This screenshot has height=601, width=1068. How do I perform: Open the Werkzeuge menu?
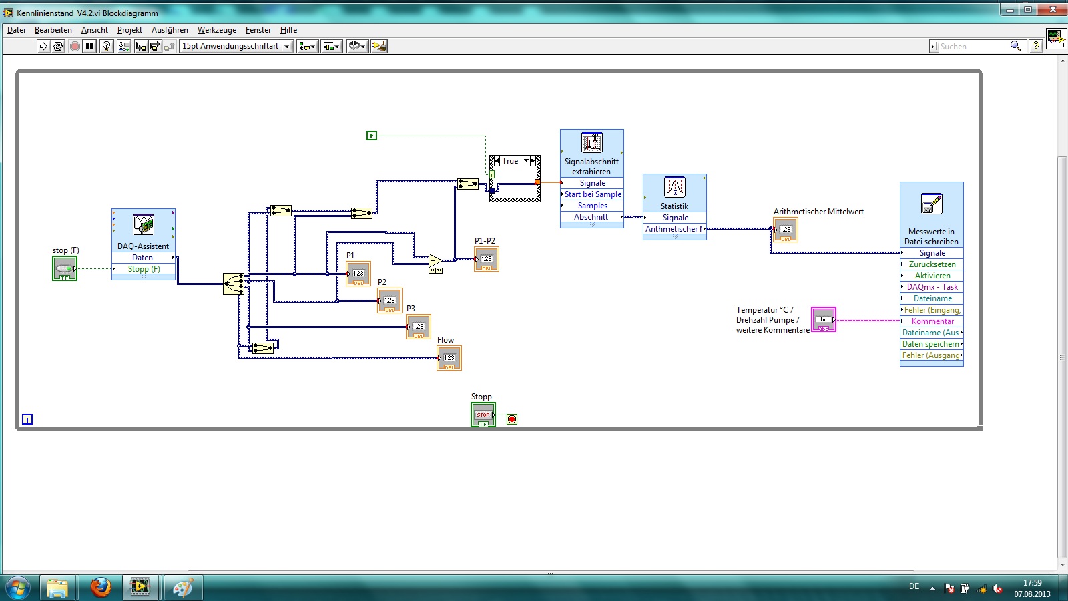(x=216, y=30)
